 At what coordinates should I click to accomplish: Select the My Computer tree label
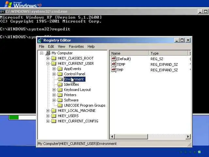(62, 53)
